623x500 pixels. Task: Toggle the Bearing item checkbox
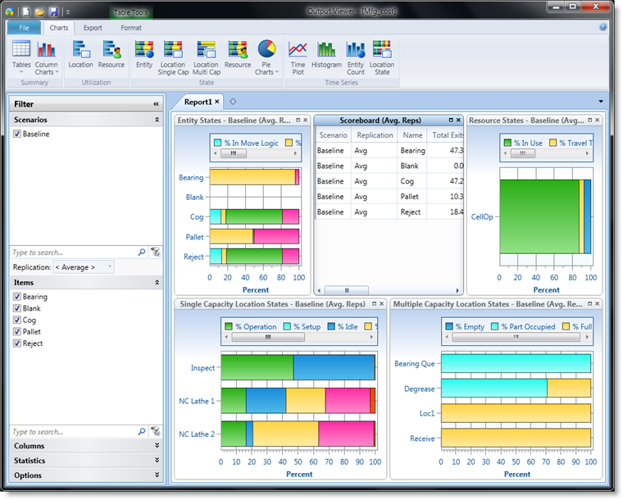[x=17, y=297]
